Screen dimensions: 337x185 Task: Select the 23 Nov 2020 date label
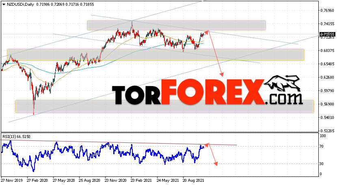point(116,181)
